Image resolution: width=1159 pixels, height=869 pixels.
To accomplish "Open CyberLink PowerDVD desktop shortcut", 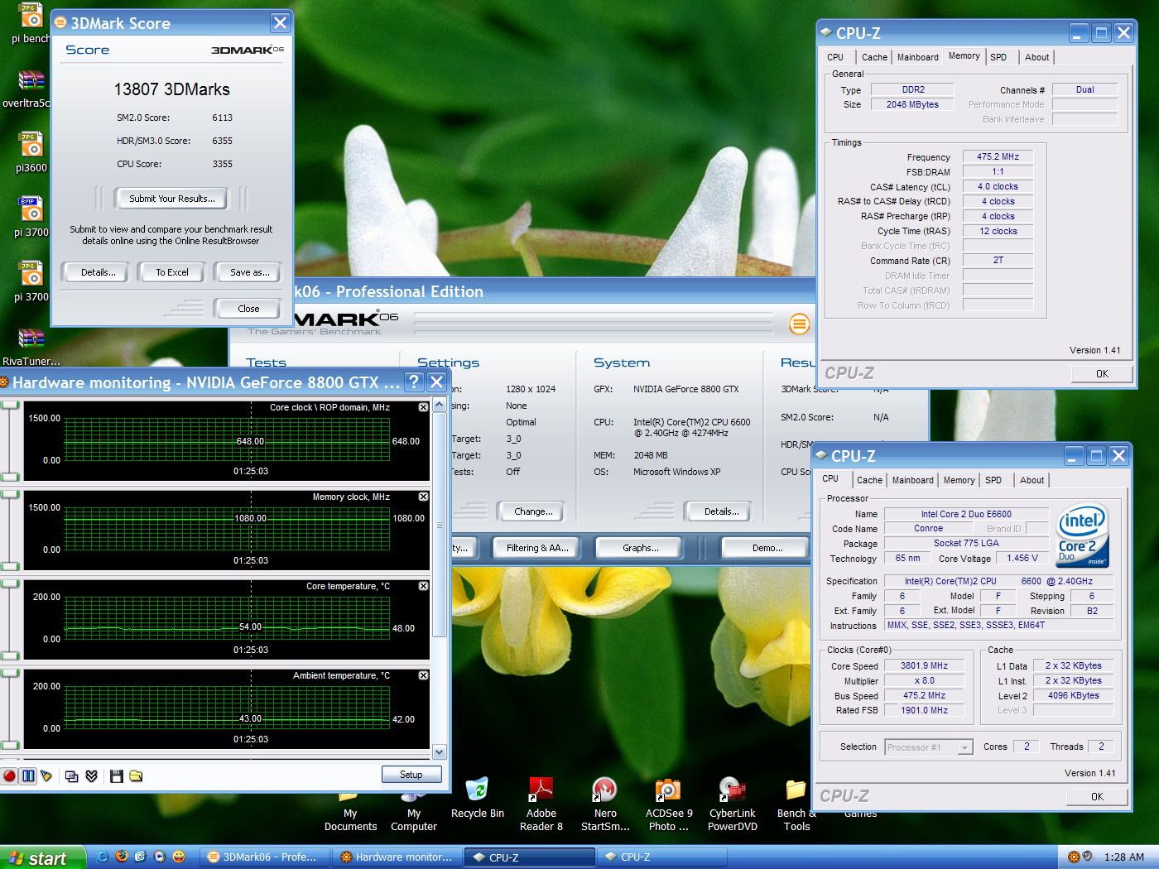I will 733,804.
